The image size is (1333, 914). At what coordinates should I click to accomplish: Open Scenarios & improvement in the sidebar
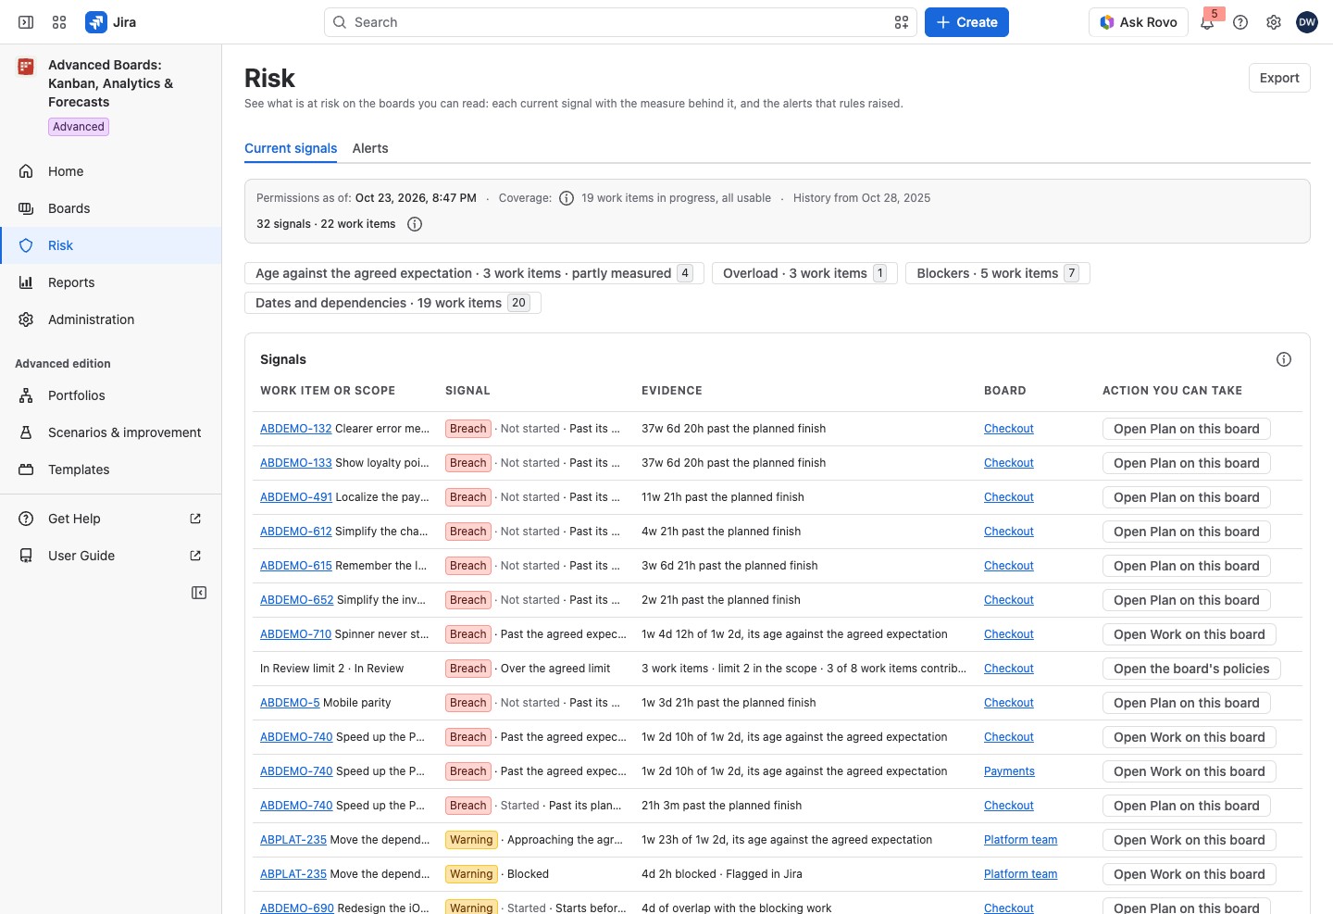tap(111, 432)
